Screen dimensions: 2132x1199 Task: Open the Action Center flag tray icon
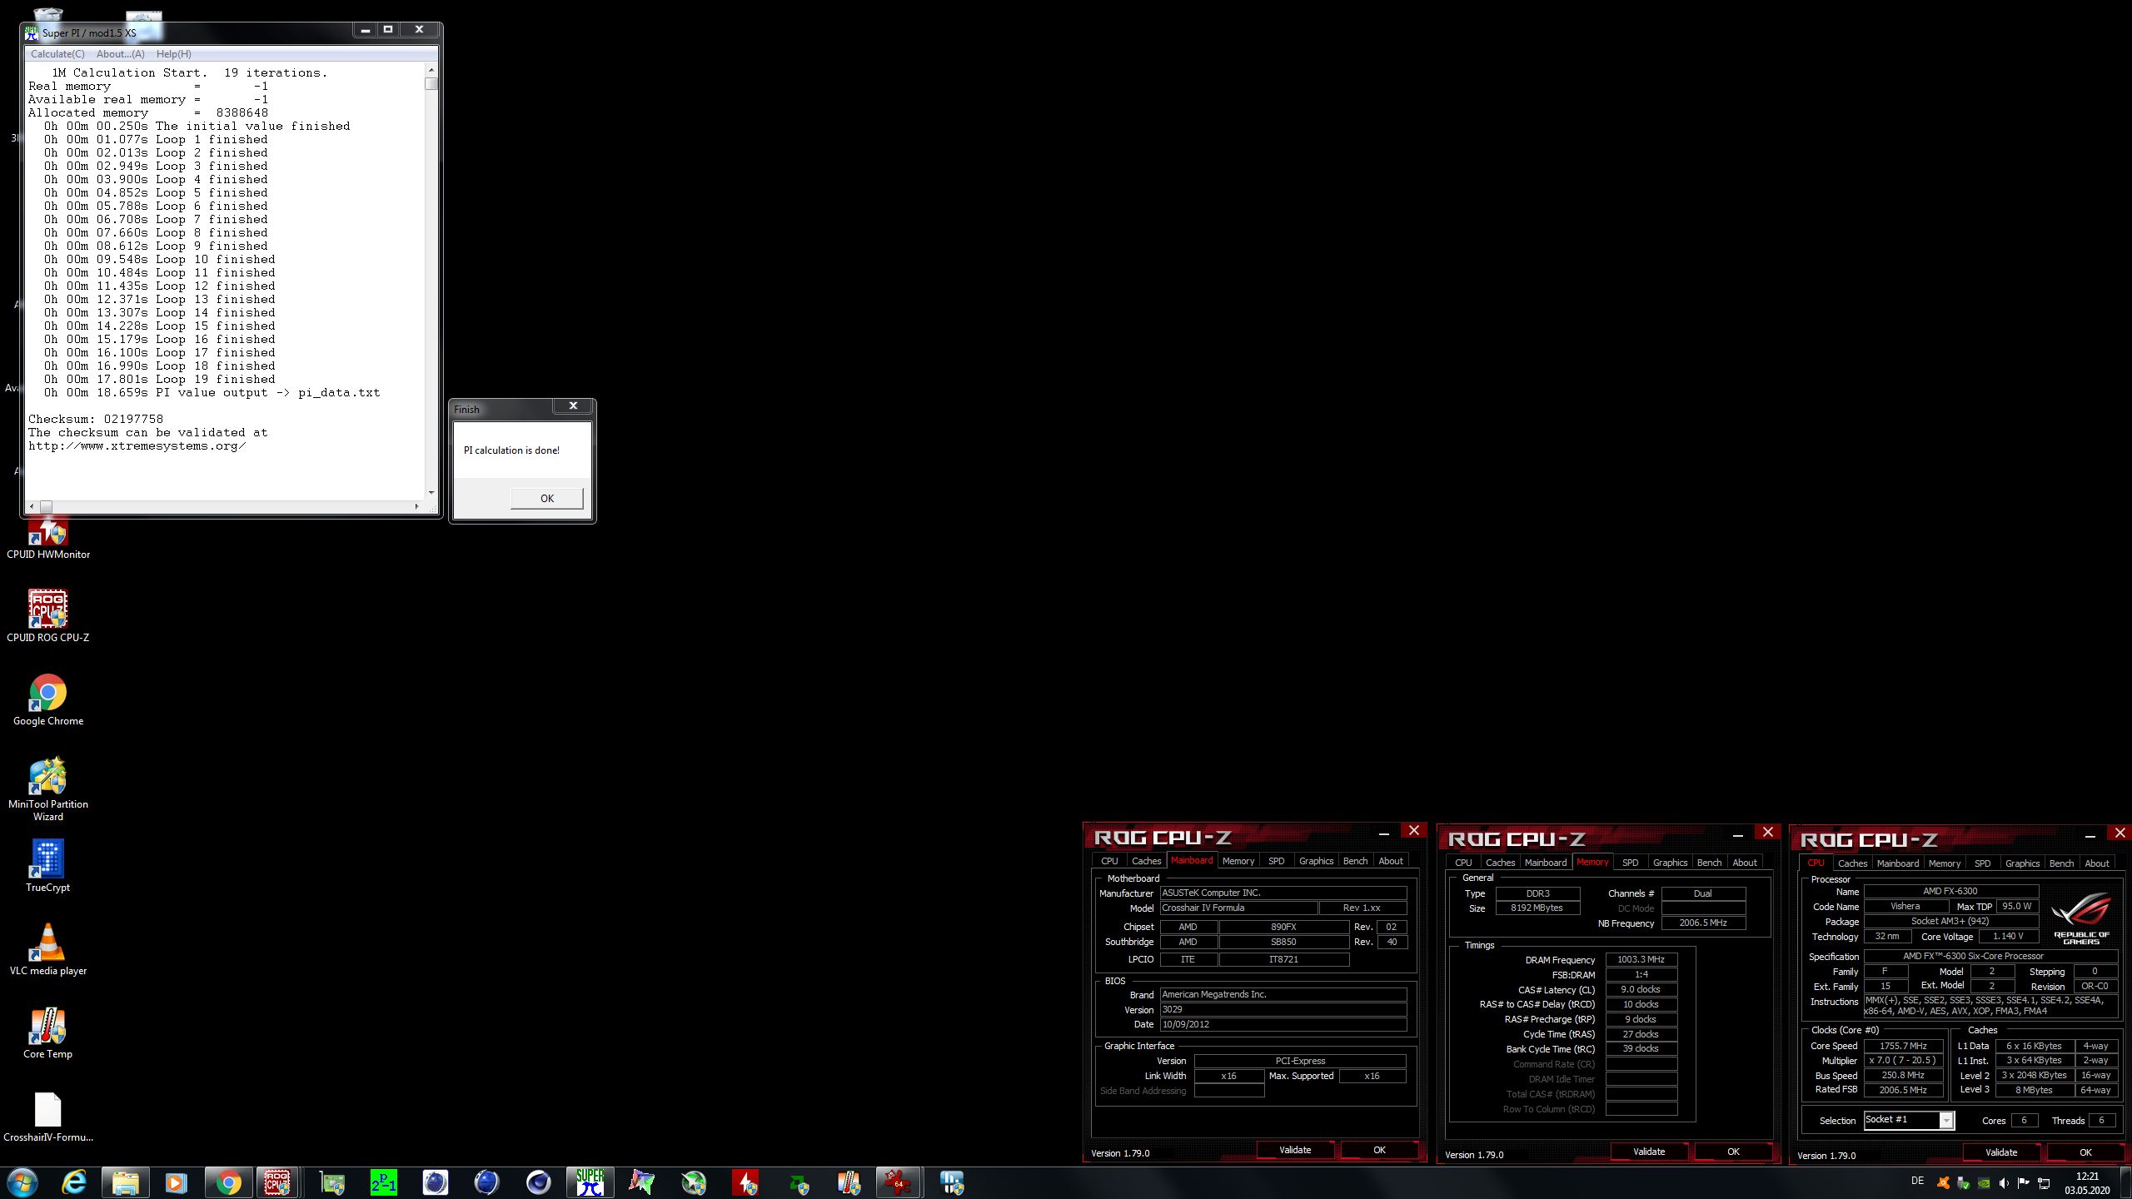2024,1182
